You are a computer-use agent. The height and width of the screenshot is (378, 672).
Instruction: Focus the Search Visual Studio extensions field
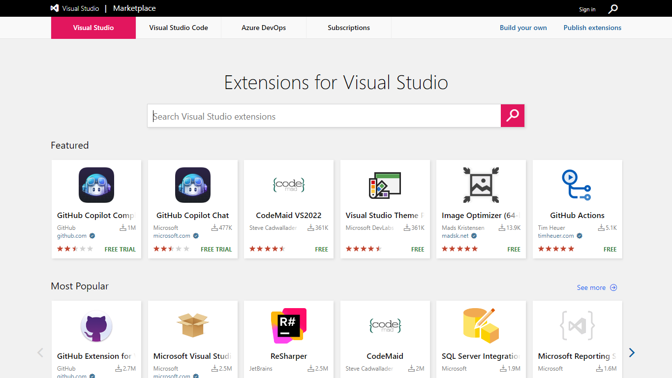[x=324, y=116]
